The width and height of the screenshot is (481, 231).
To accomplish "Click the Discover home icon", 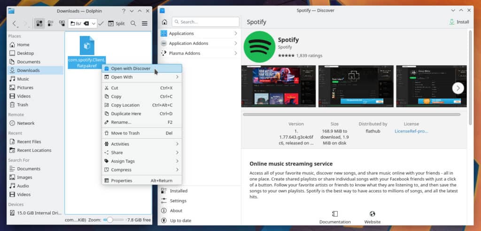I will tap(164, 22).
